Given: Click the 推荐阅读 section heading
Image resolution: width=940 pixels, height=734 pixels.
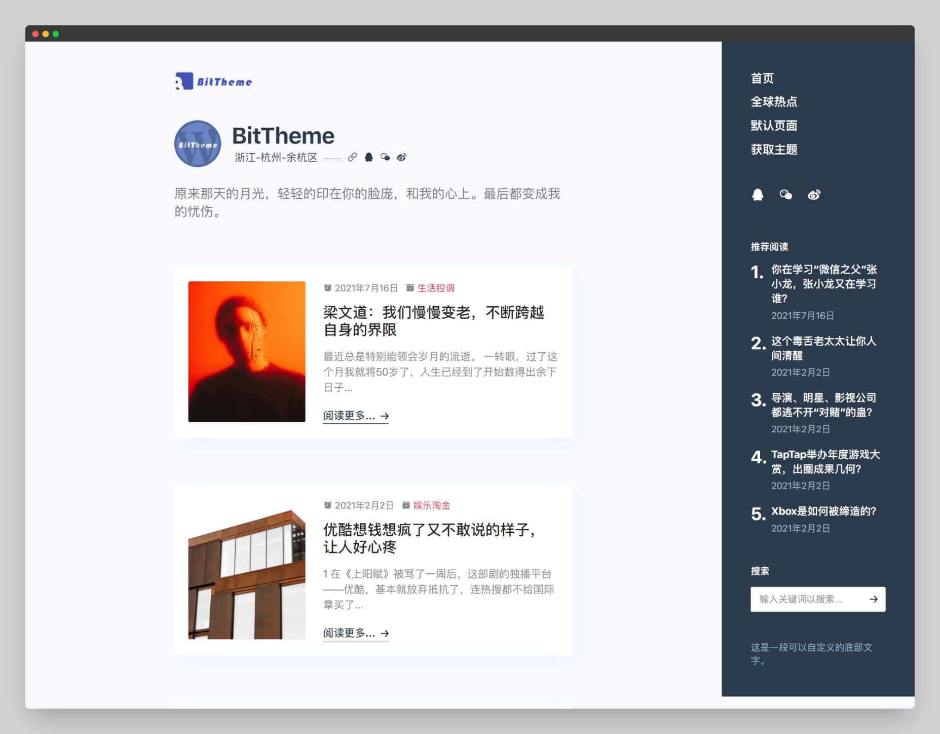Looking at the screenshot, I should (769, 247).
